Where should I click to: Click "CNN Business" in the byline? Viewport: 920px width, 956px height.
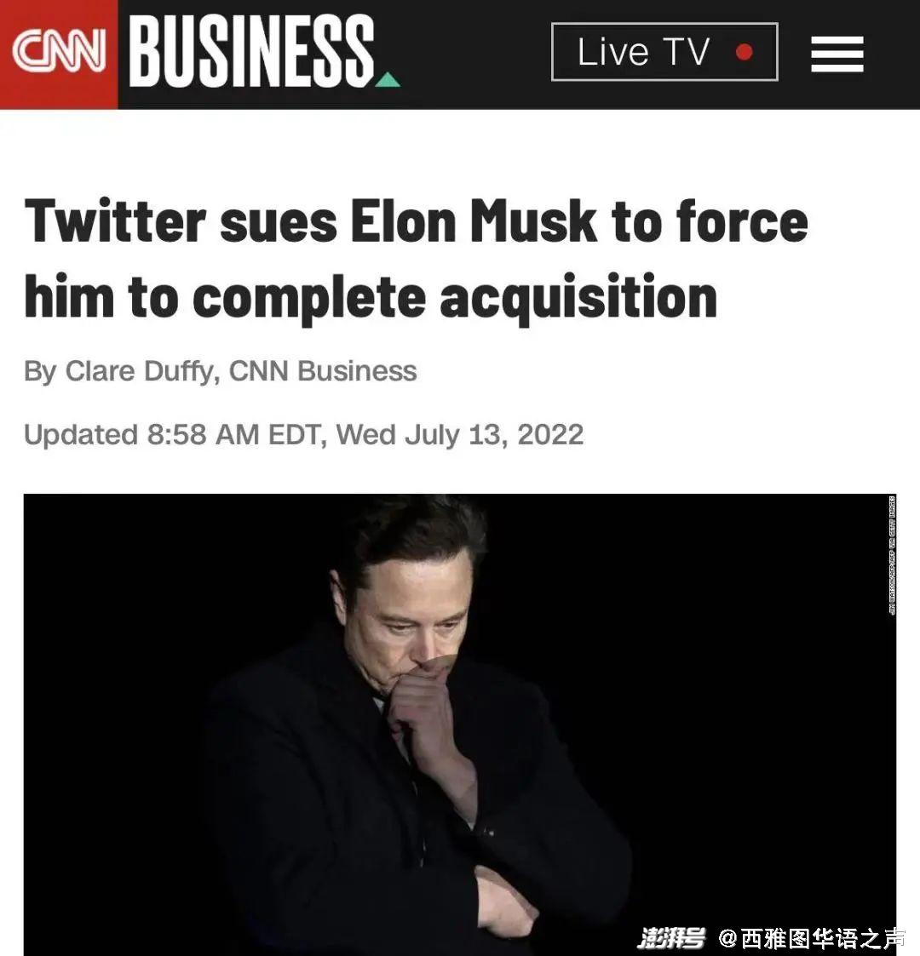pyautogui.click(x=323, y=371)
